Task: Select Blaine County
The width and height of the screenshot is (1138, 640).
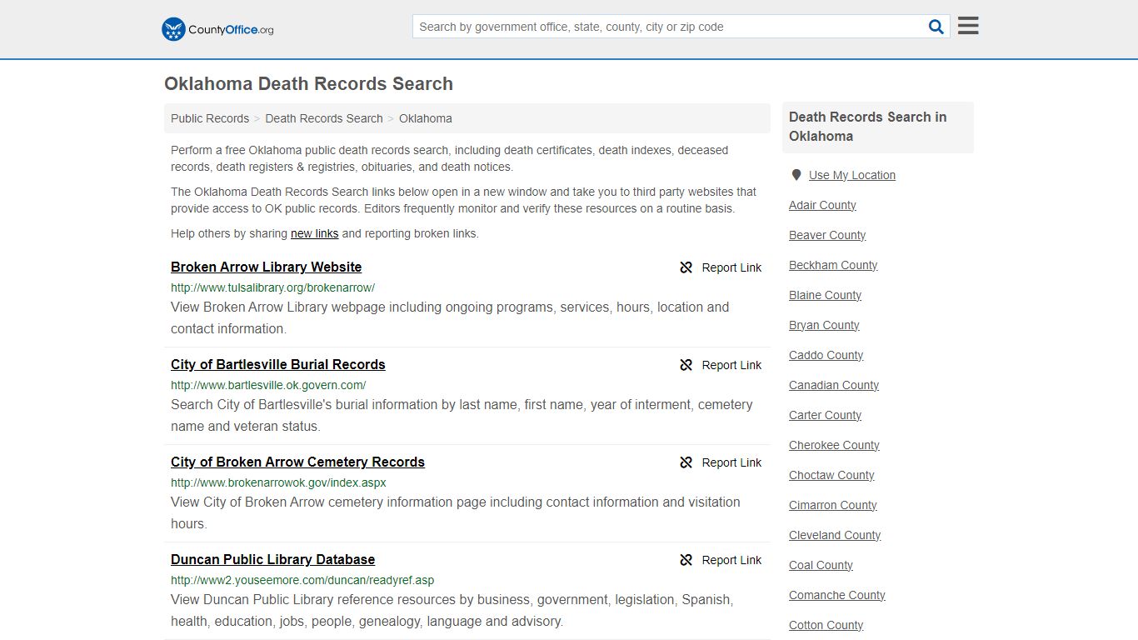Action: click(x=825, y=295)
